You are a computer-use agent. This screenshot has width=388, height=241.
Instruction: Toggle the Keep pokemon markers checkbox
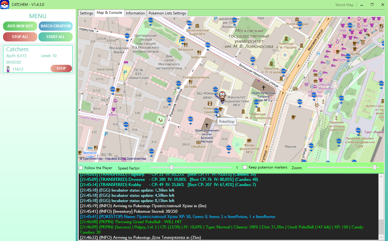pos(245,167)
